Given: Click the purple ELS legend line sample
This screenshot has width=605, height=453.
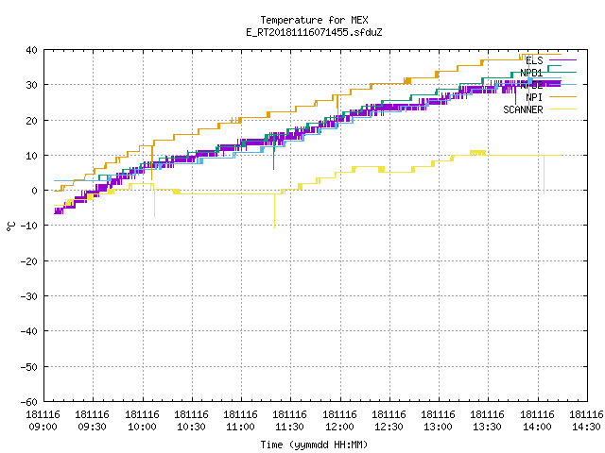Looking at the screenshot, I should [x=562, y=60].
